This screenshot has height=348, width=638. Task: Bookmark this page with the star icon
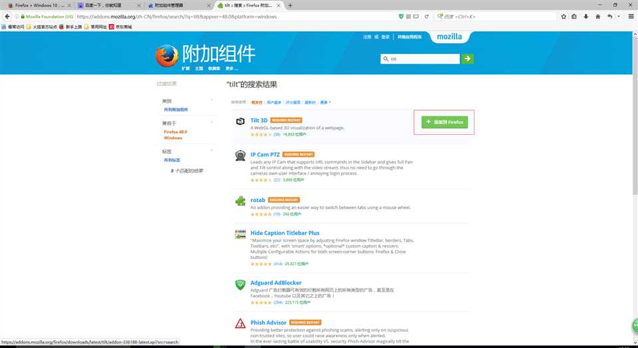click(x=564, y=17)
